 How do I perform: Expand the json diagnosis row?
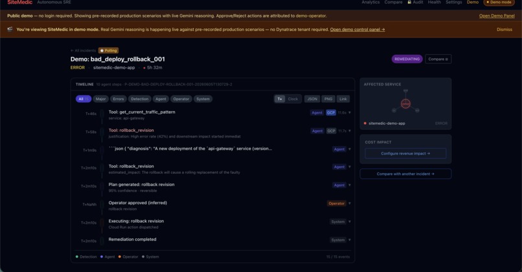click(350, 149)
